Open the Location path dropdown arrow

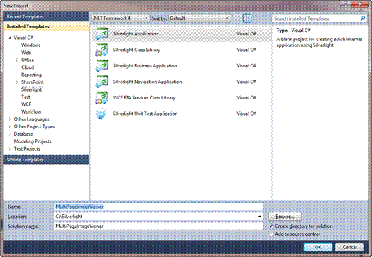point(260,217)
